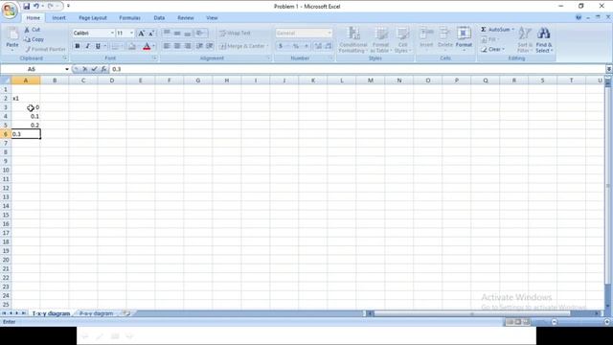Open the Name Box dropdown arrow

pos(67,69)
